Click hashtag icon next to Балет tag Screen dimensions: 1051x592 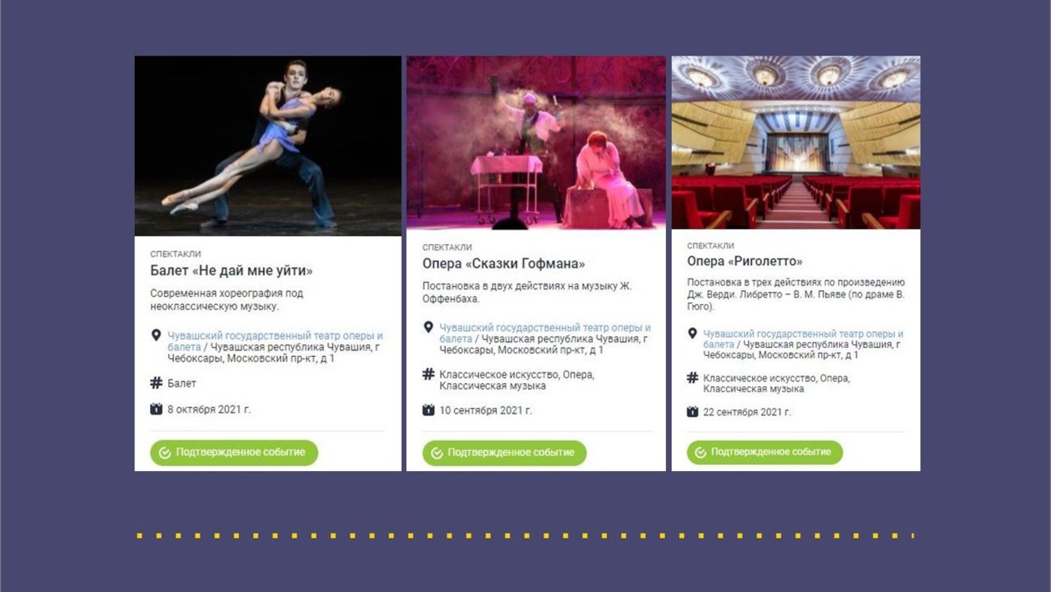(156, 383)
